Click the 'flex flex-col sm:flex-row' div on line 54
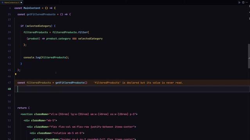This screenshot has width=250, height=140. pos(81,127)
